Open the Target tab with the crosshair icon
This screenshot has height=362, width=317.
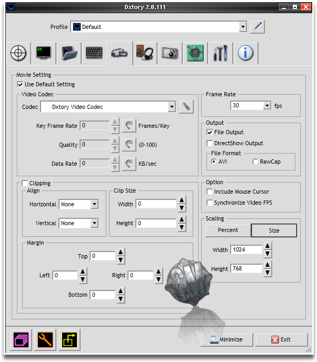18,53
